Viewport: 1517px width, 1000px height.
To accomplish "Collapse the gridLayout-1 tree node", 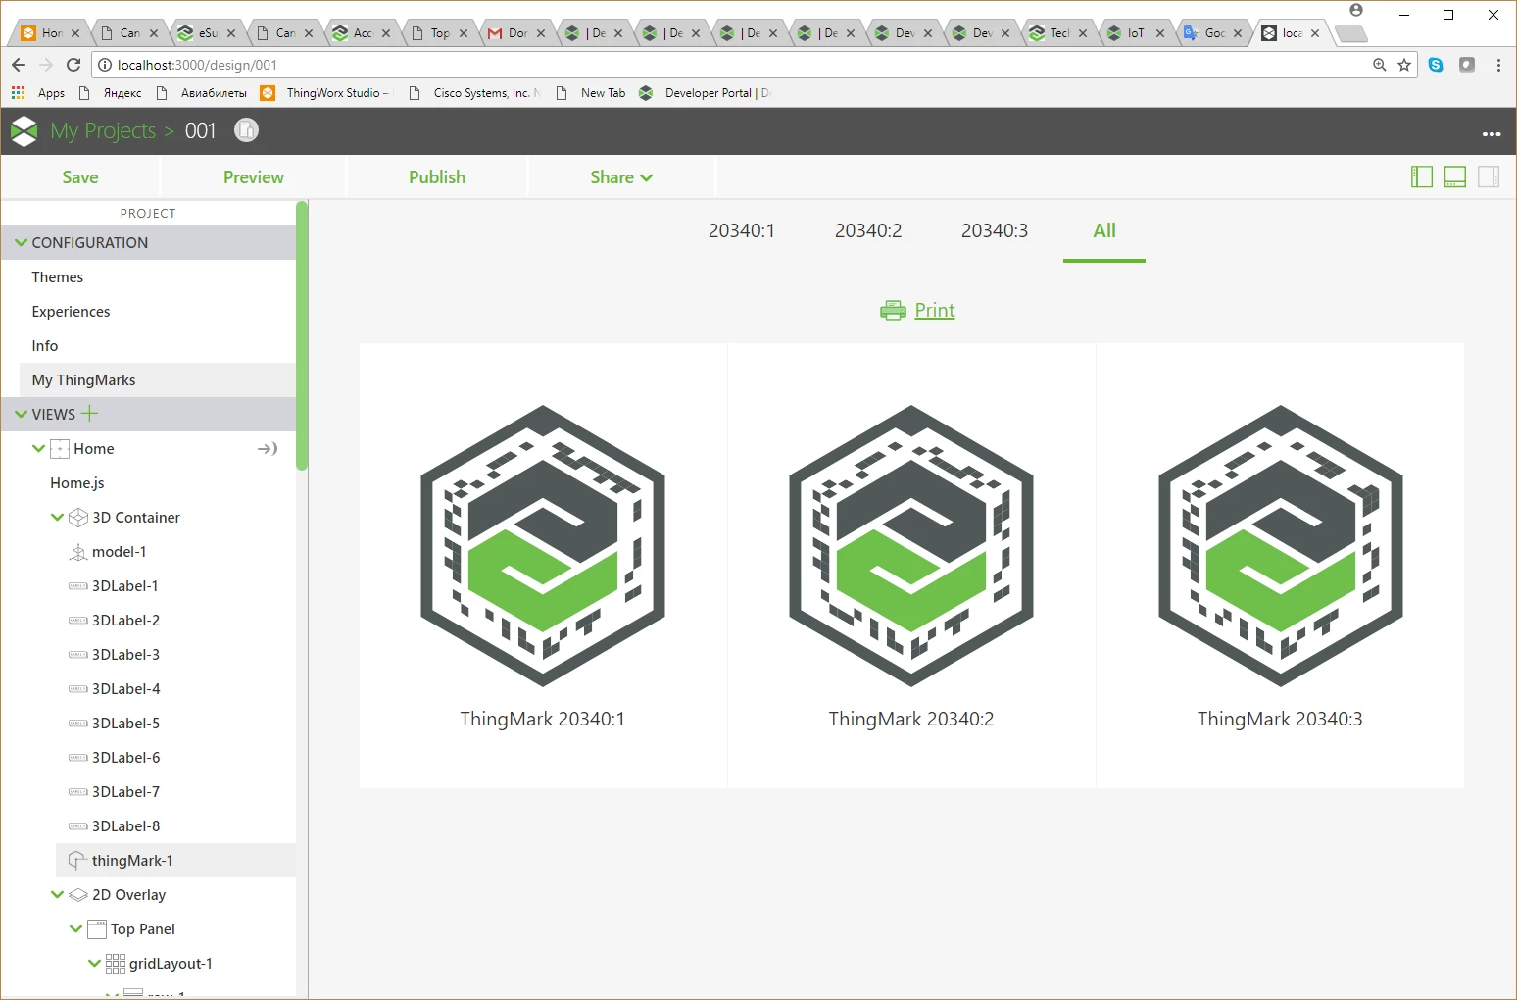I will [94, 964].
